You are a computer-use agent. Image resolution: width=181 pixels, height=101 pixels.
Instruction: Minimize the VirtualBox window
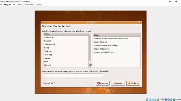[x=170, y=1]
